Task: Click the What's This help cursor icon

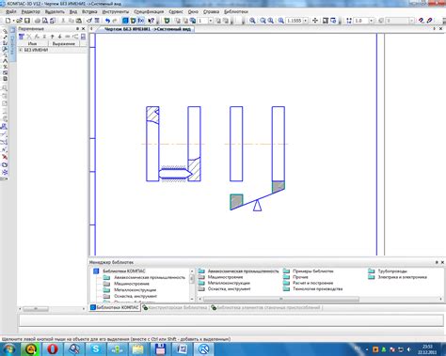Action: click(151, 21)
